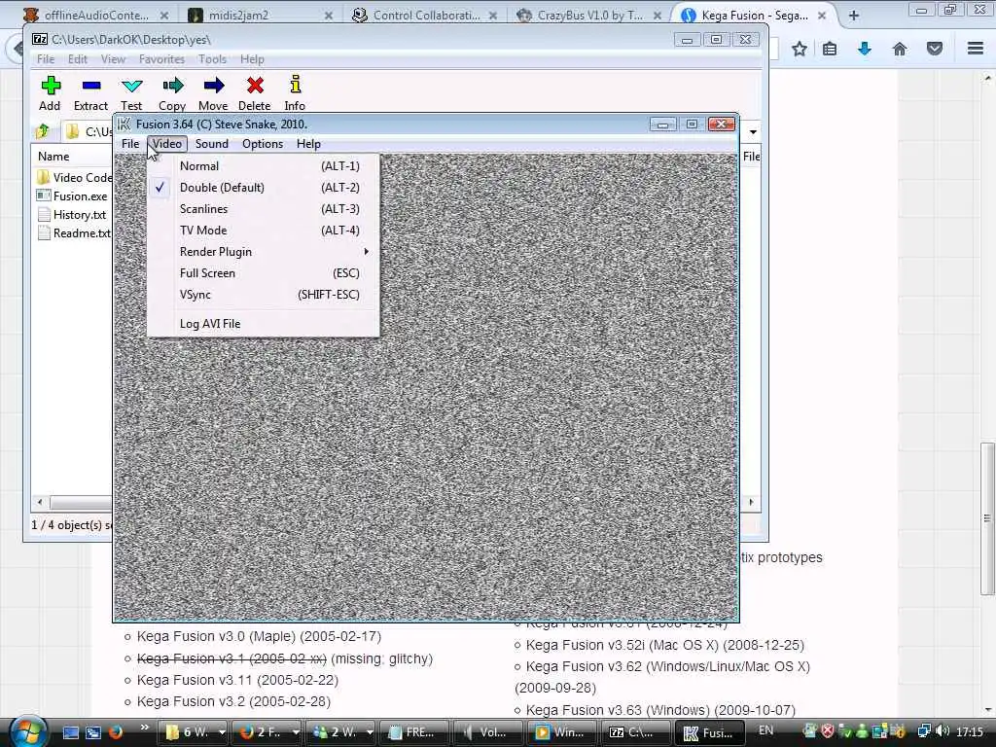Click Show Desktop quick launch icon
The width and height of the screenshot is (996, 747).
point(70,732)
